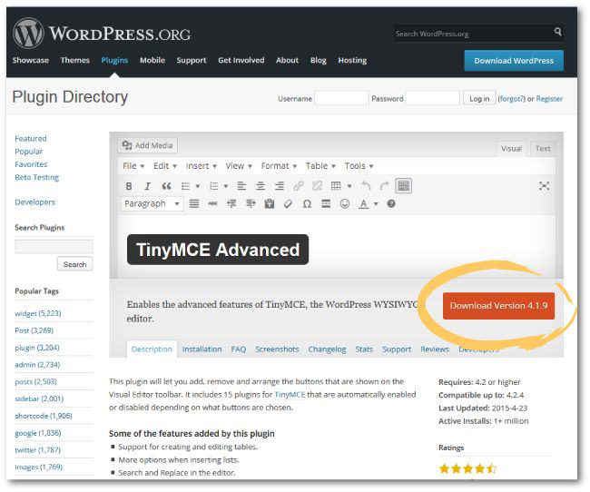This screenshot has height=492, width=590.
Task: Open the text color dropdown arrow
Action: [x=376, y=204]
